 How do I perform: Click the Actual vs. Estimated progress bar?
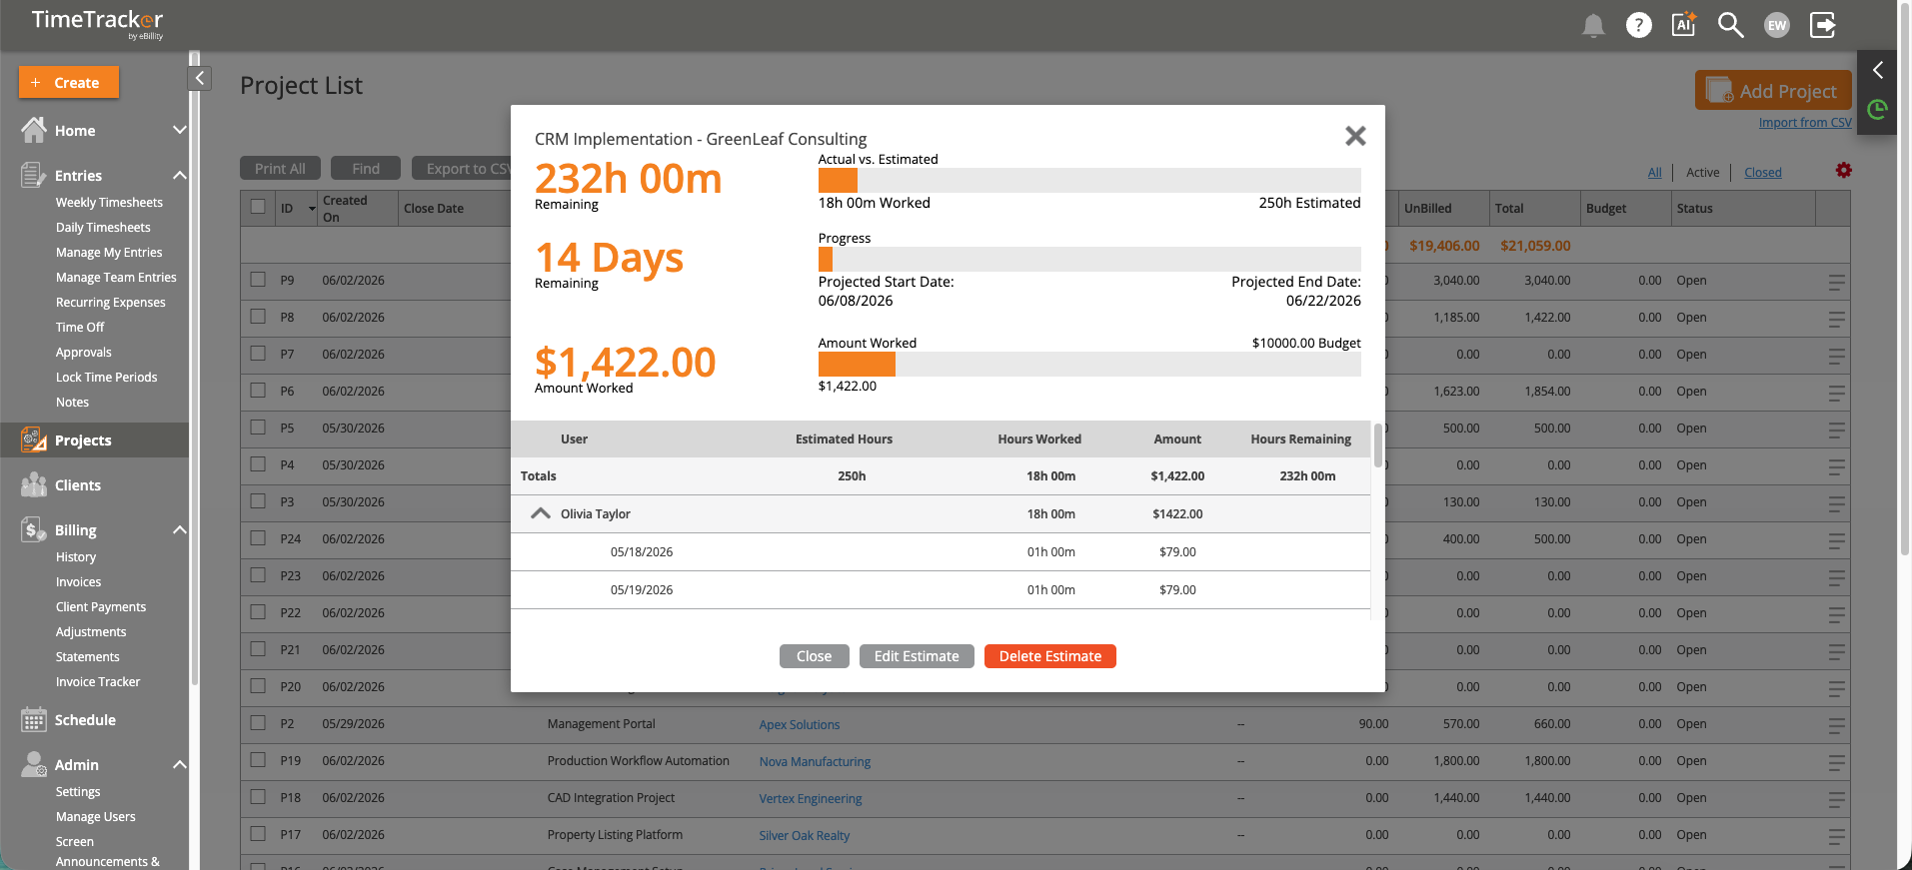coord(1089,180)
